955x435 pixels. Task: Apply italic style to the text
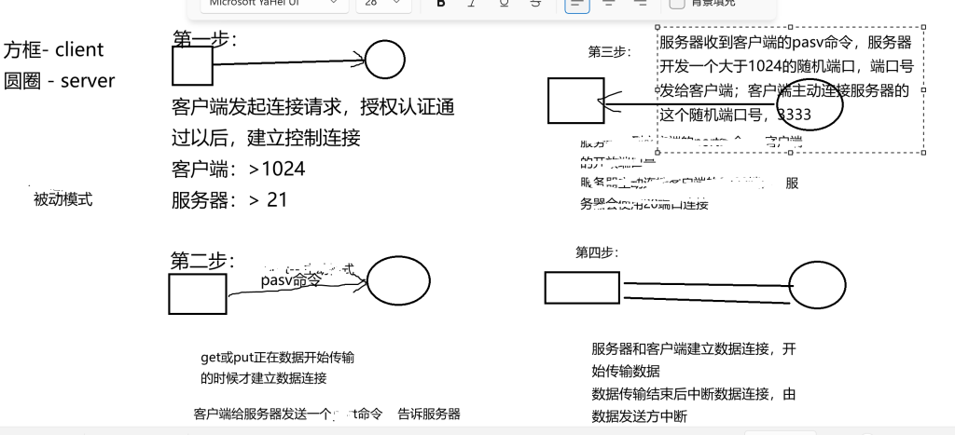[473, 4]
